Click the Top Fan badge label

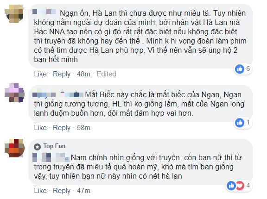point(54,146)
